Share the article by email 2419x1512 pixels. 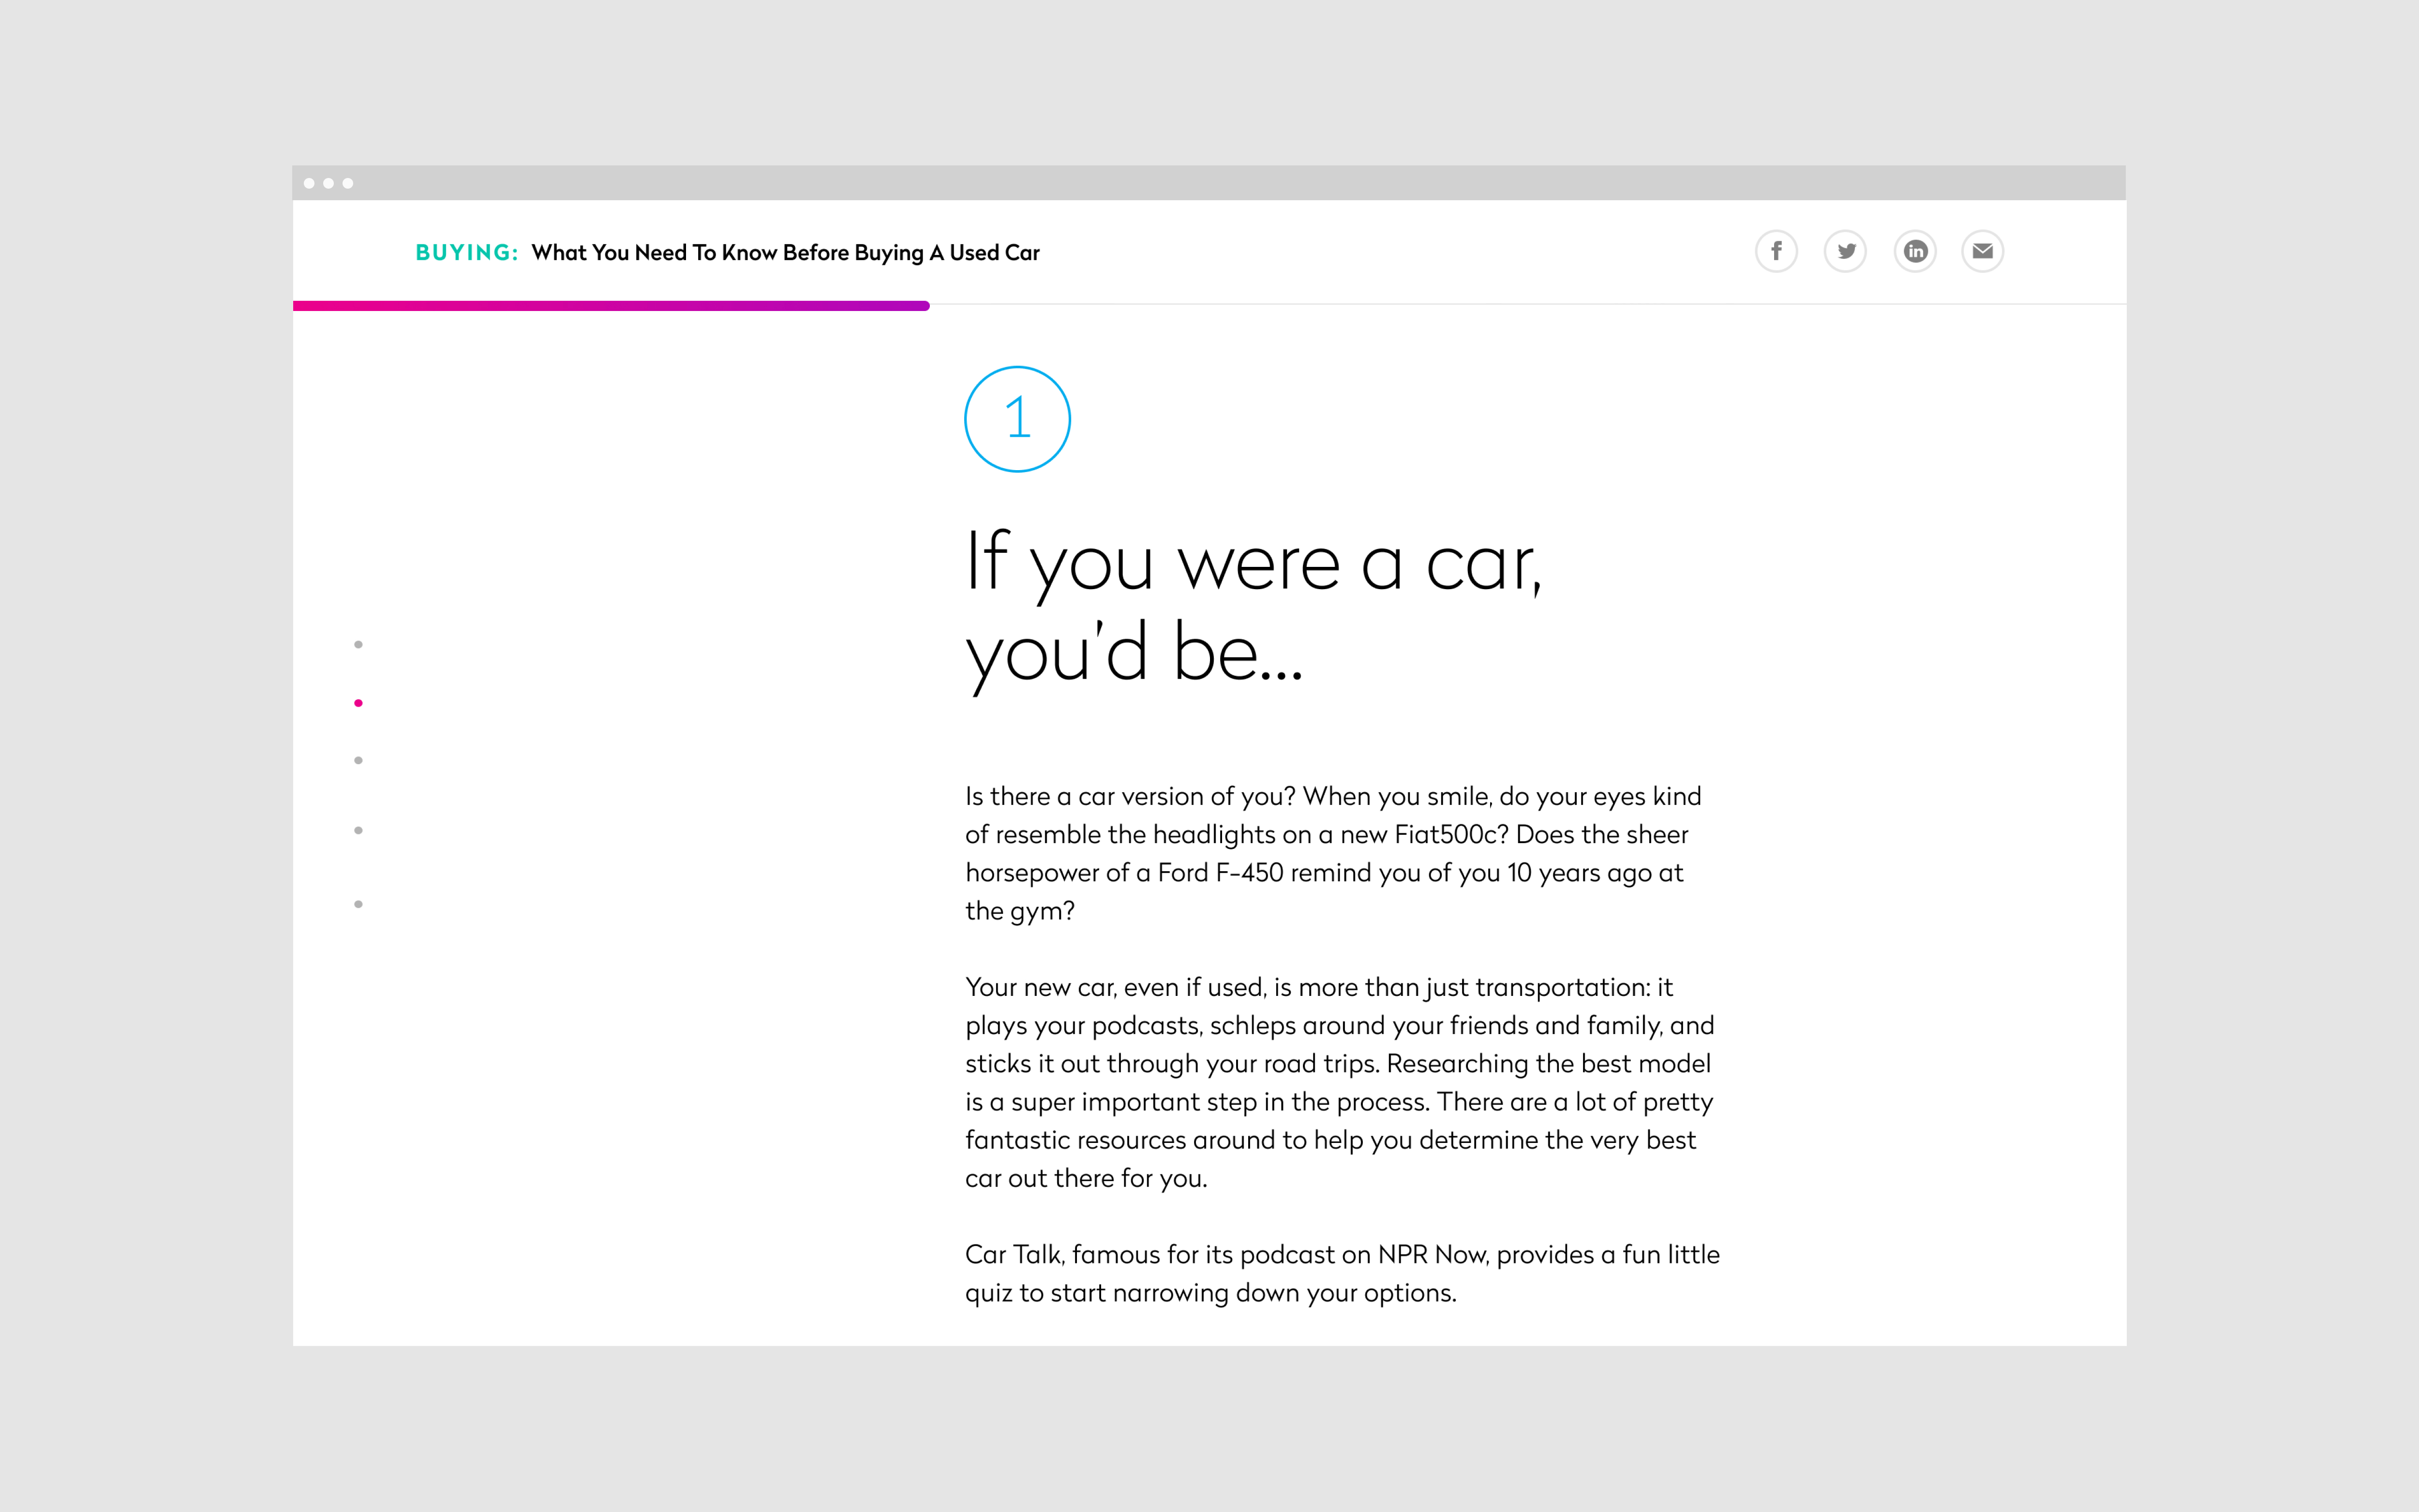[x=1982, y=251]
